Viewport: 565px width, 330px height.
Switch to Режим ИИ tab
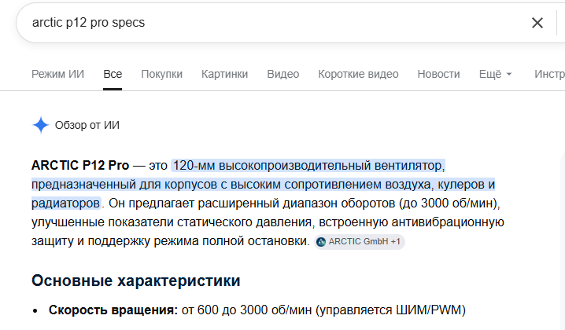(57, 74)
